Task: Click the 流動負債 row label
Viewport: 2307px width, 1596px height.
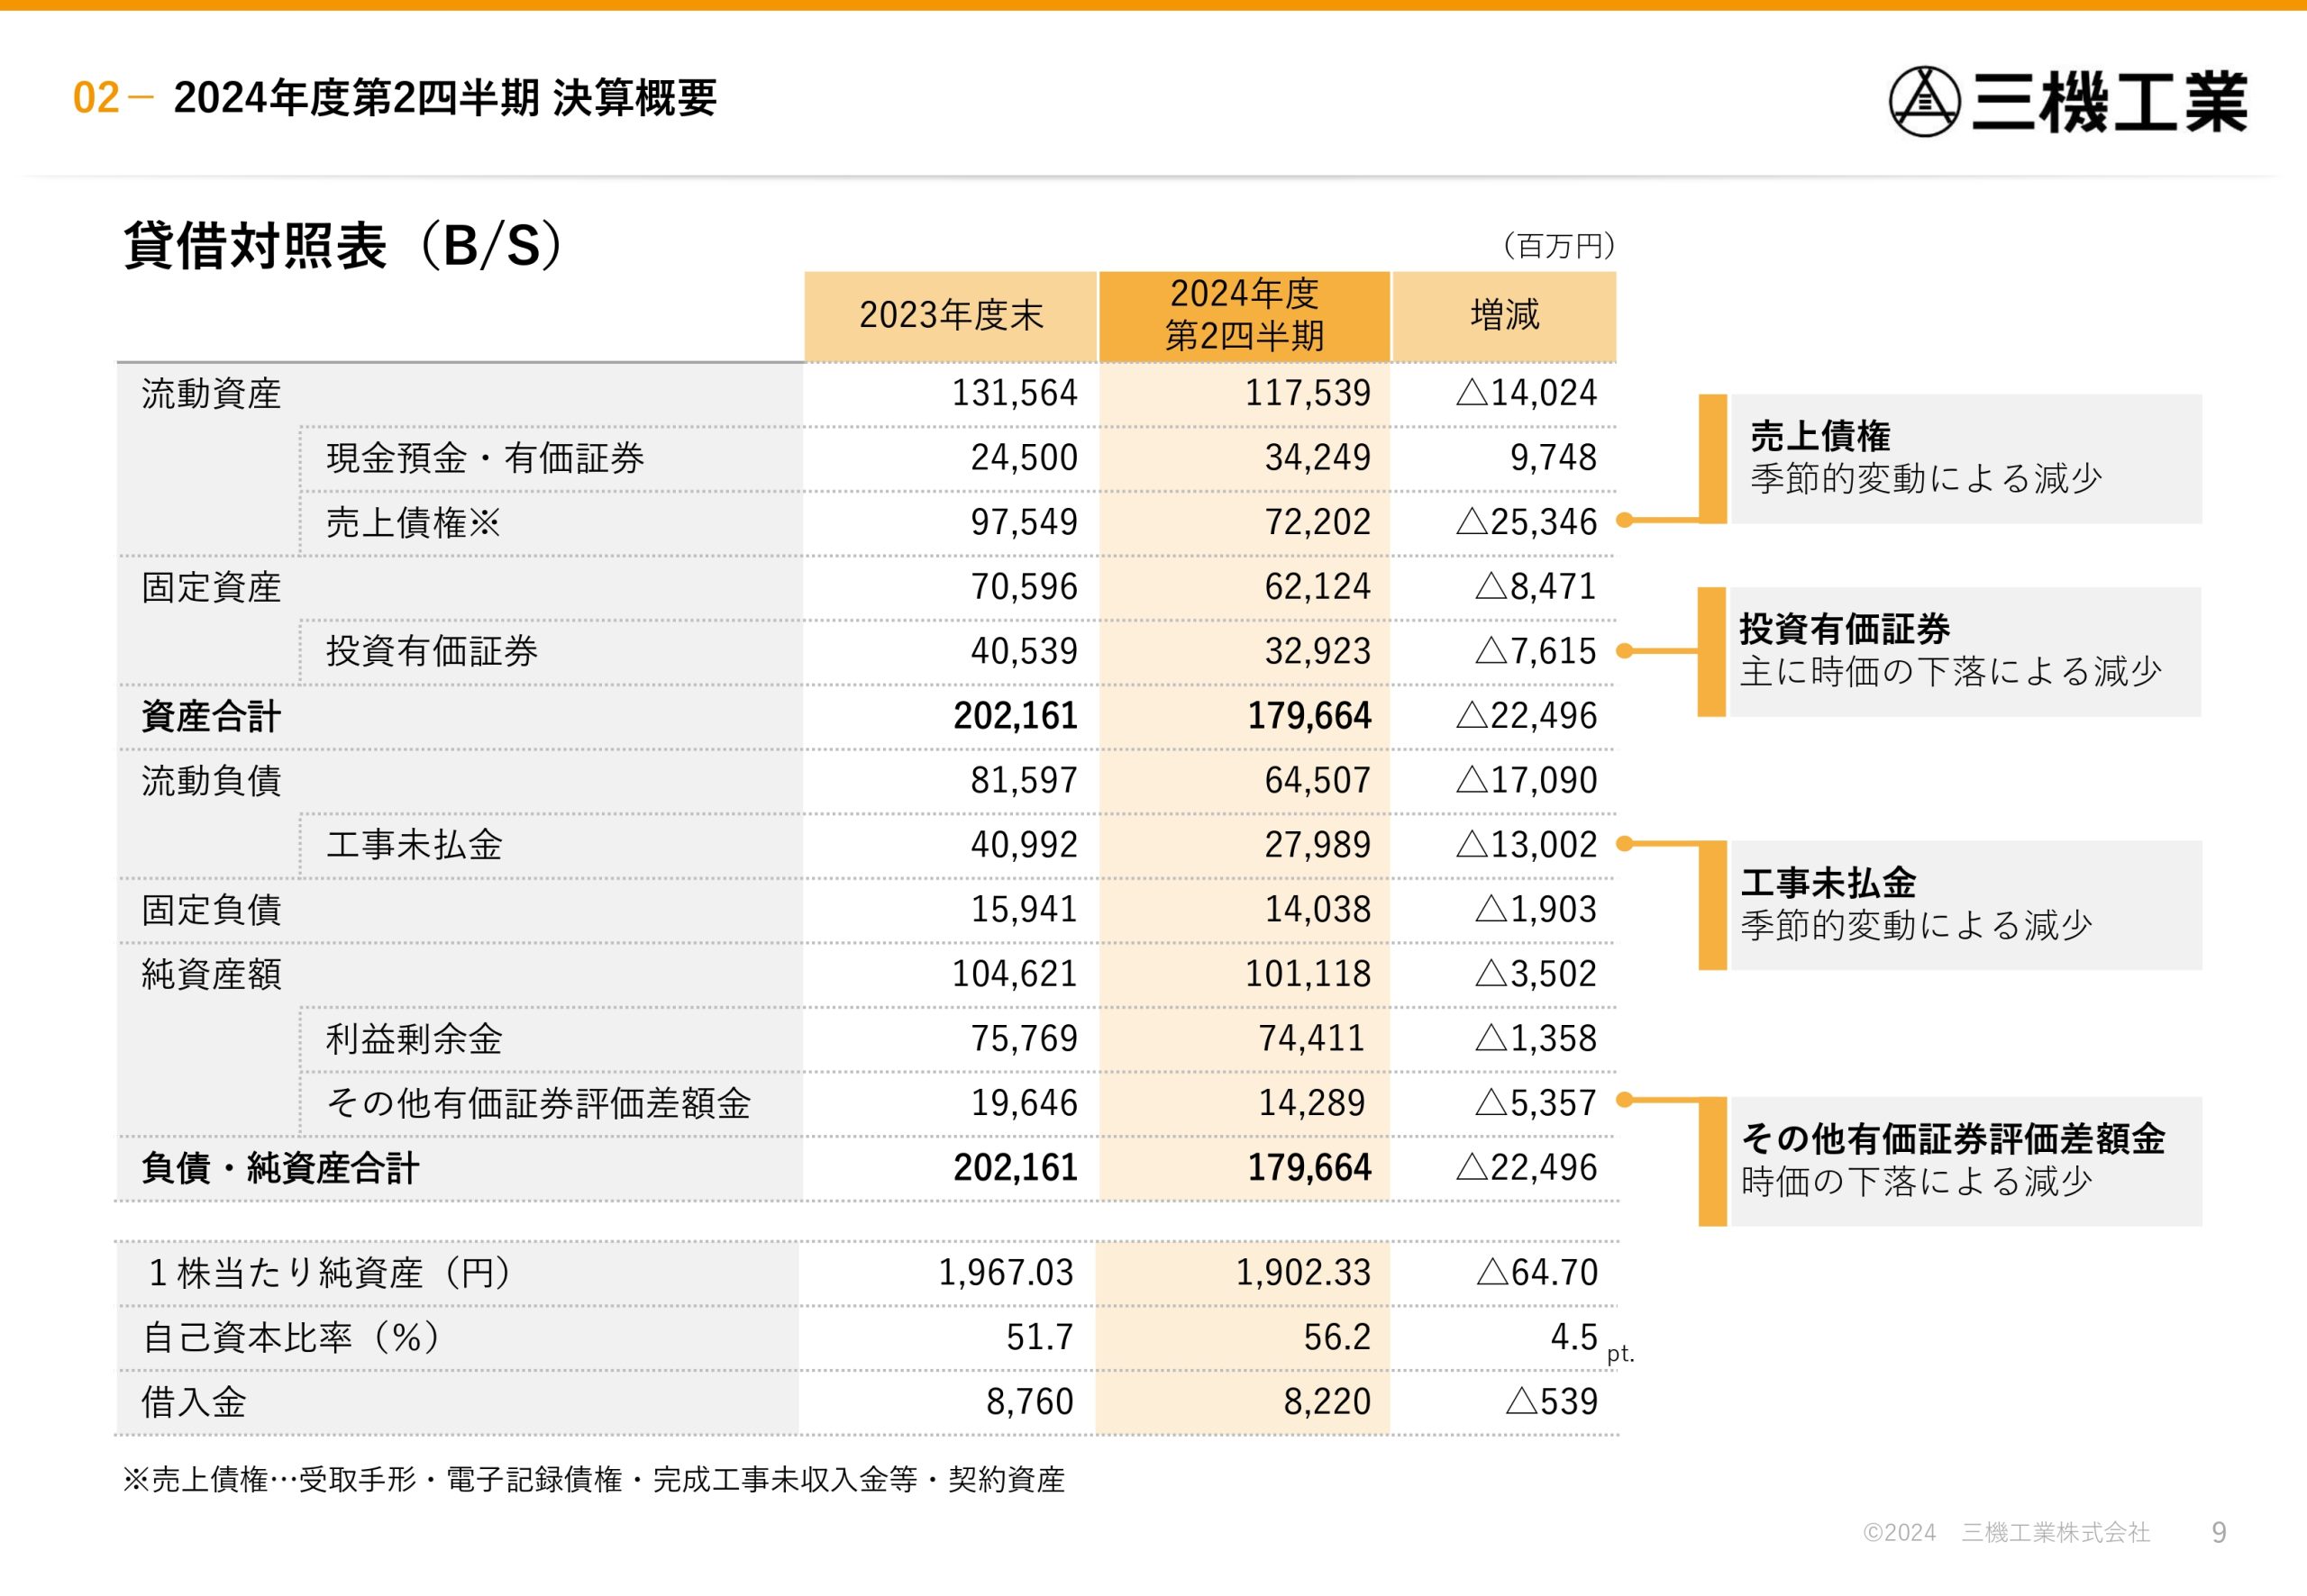Action: click(x=211, y=781)
